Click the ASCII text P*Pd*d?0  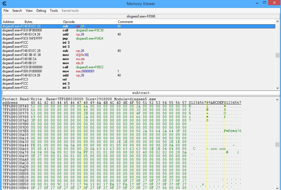pos(232,131)
